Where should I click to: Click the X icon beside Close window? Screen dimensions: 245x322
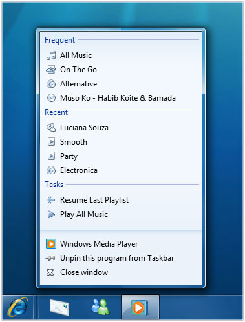point(50,272)
